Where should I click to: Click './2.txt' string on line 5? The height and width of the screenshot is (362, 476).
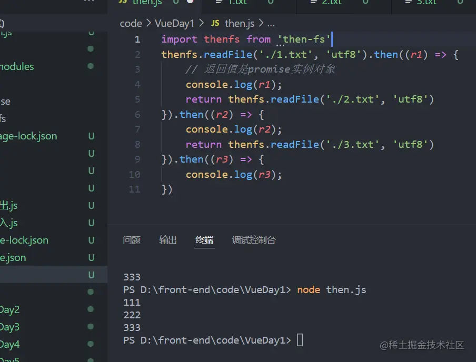point(352,99)
